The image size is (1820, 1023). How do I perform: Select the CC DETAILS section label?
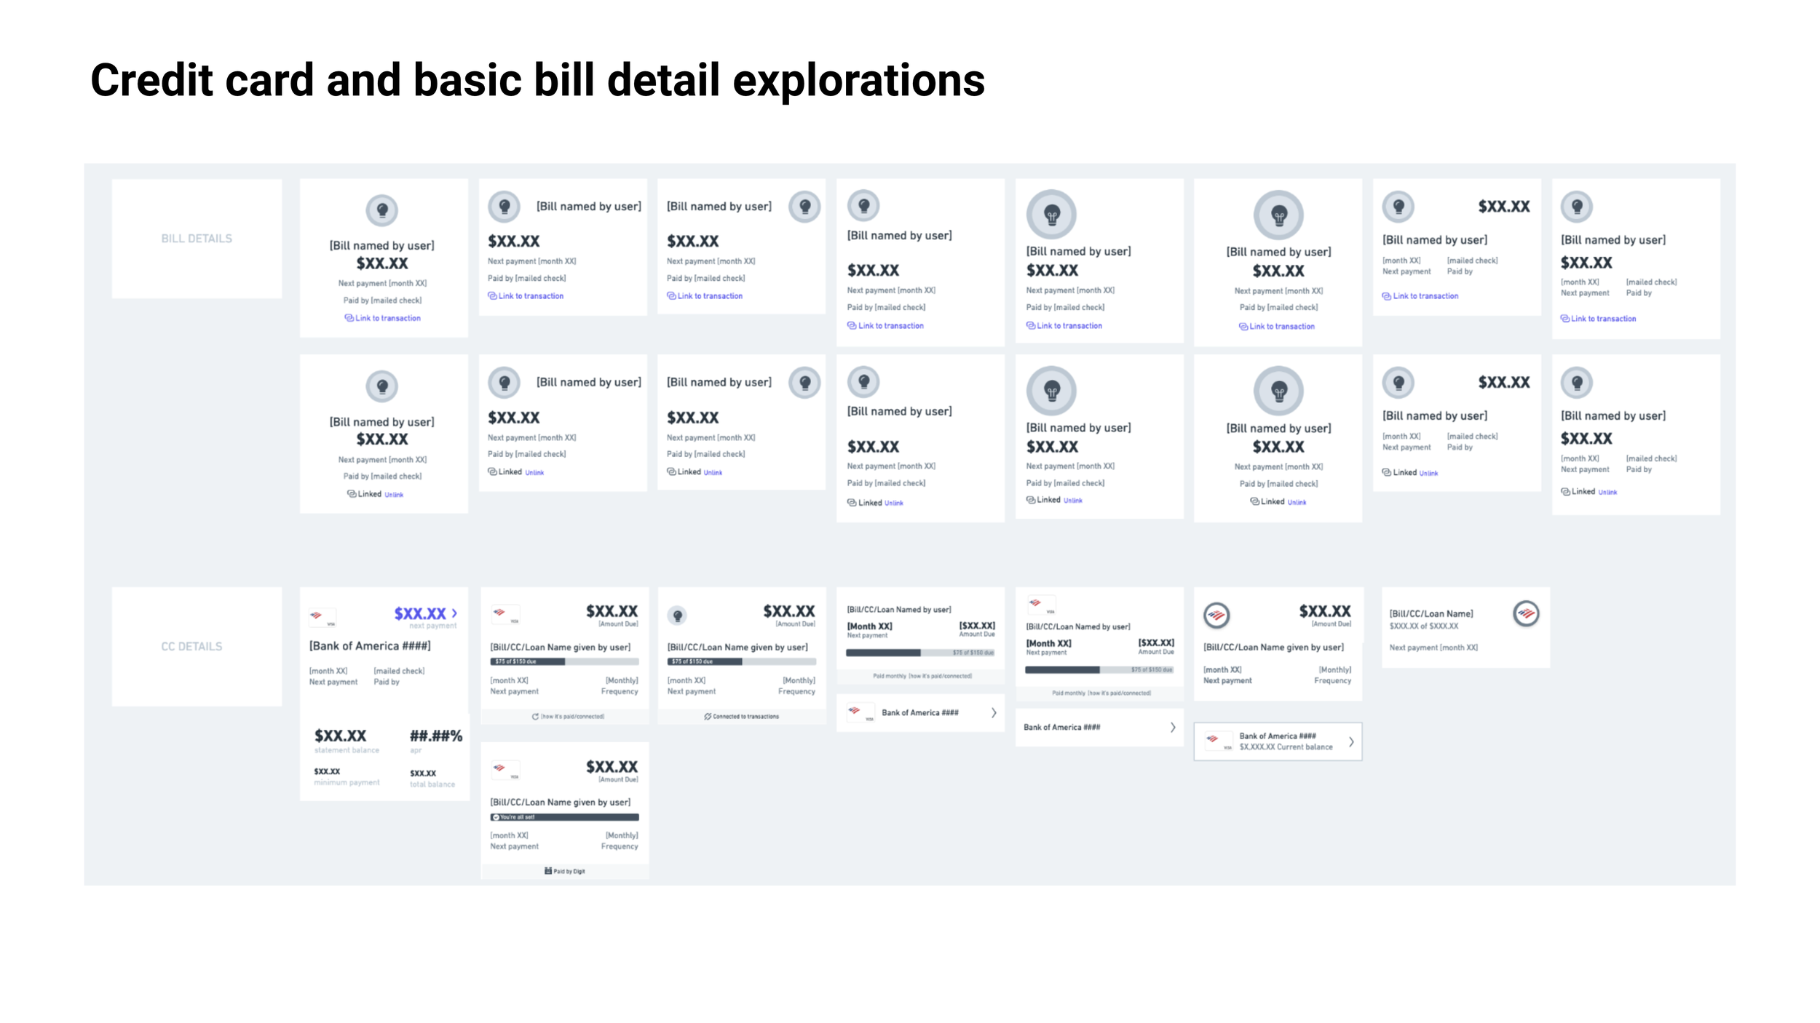(191, 646)
